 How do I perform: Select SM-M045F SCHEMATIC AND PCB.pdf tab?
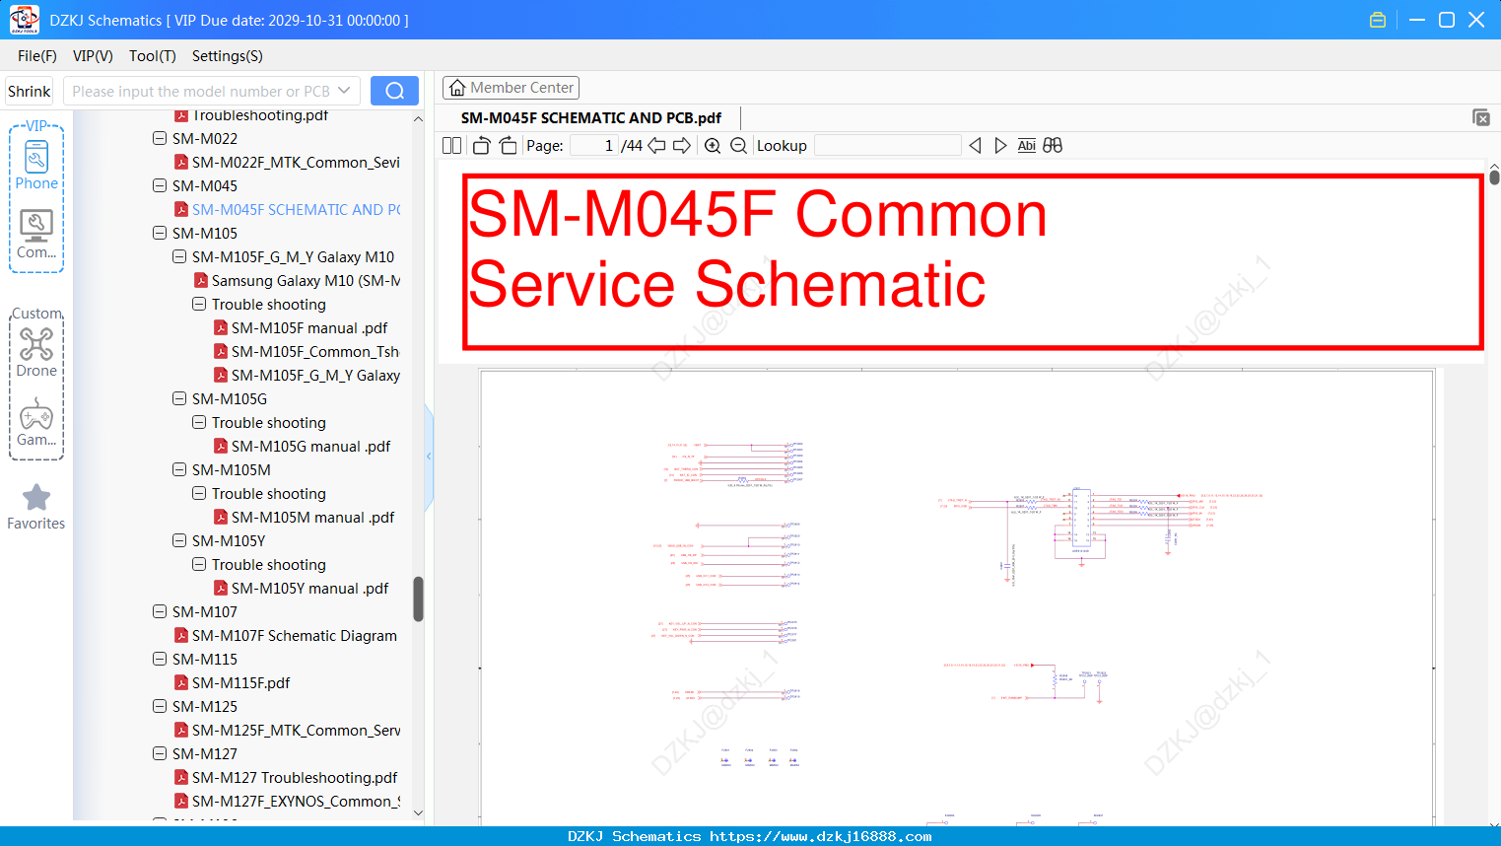(591, 118)
